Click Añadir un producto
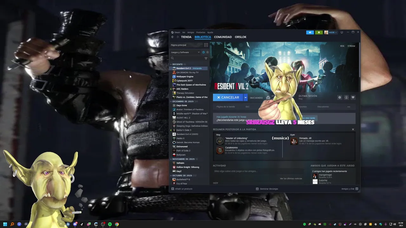 point(182,189)
